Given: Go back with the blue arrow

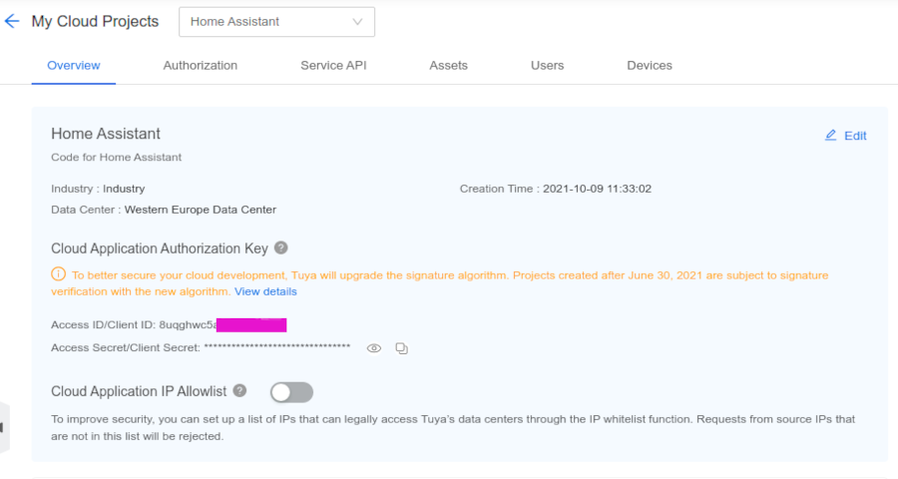Looking at the screenshot, I should point(11,22).
